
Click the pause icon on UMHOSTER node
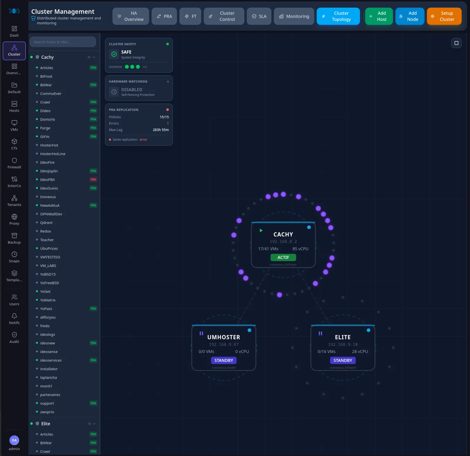click(x=201, y=333)
